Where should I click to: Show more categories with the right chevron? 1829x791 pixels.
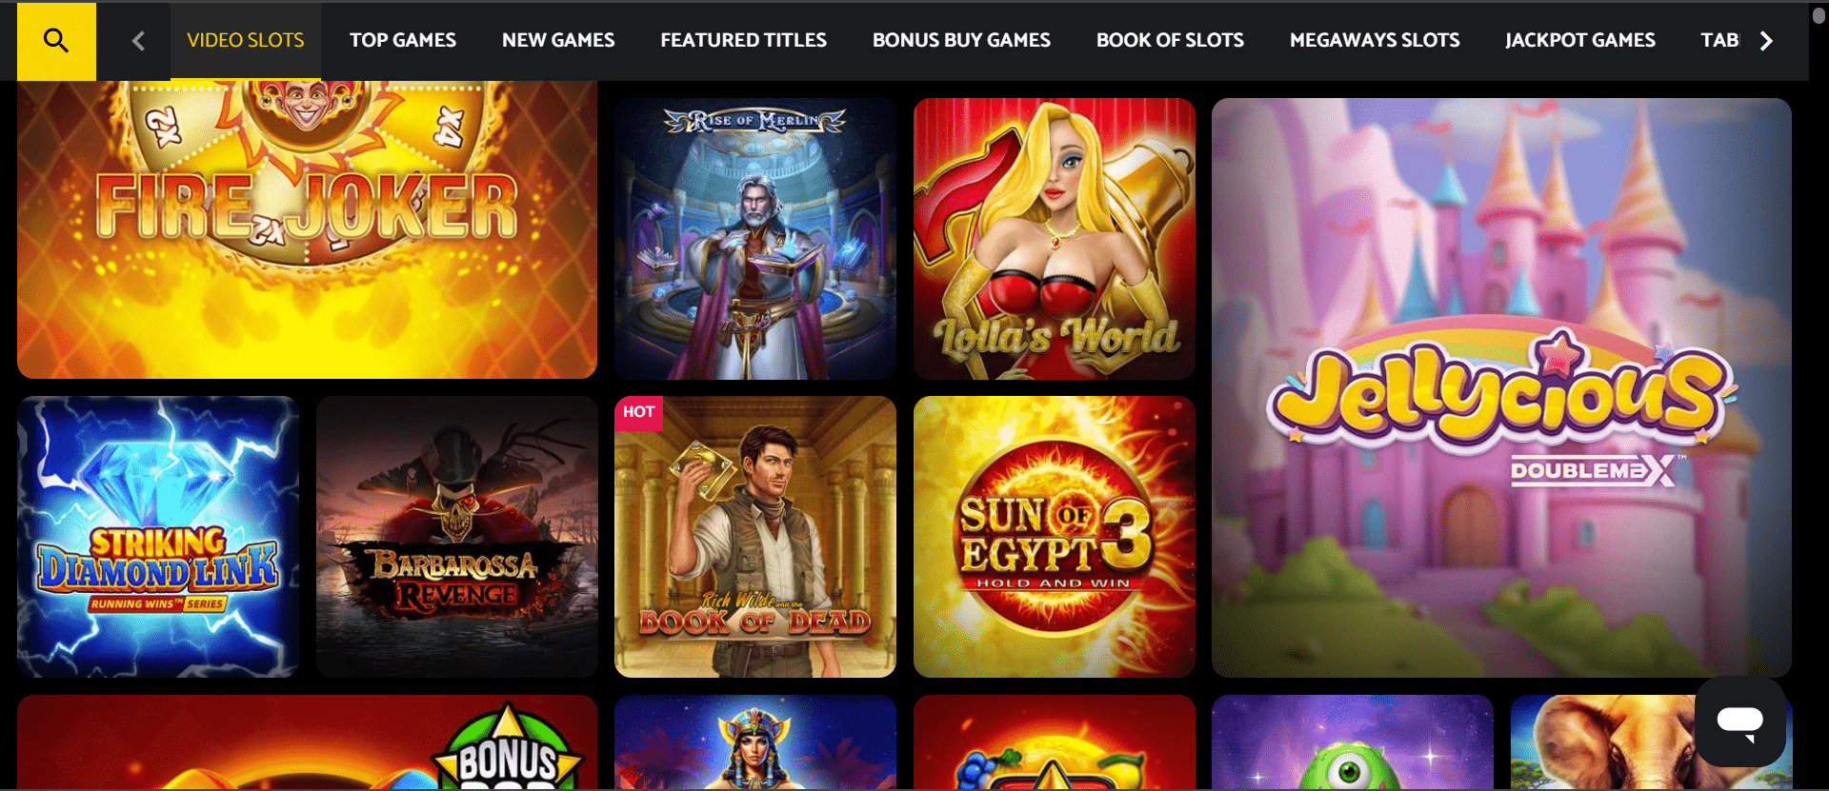click(x=1766, y=41)
